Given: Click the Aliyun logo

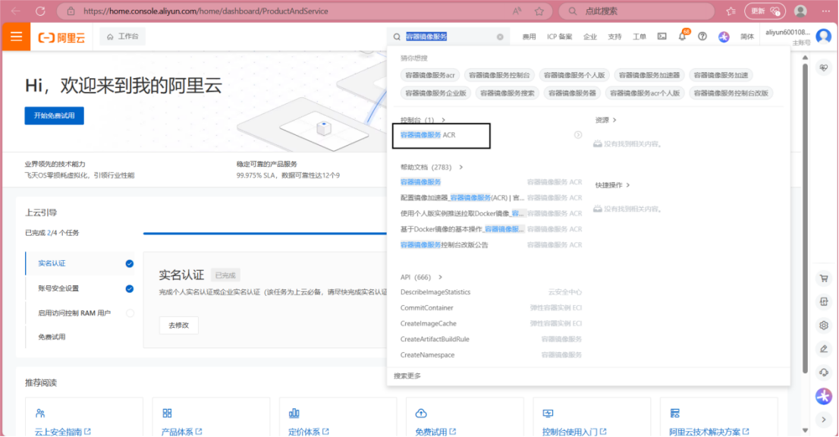Looking at the screenshot, I should pyautogui.click(x=61, y=37).
